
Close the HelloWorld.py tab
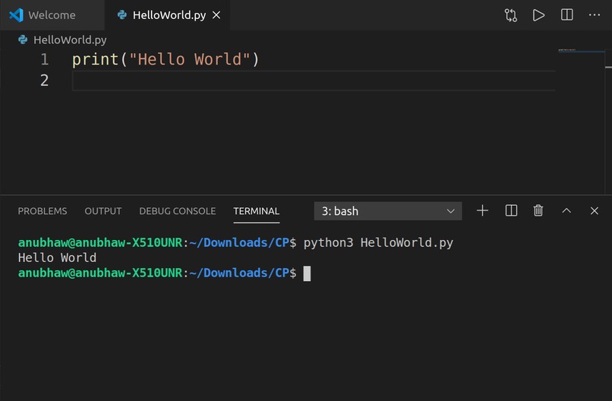coord(216,15)
